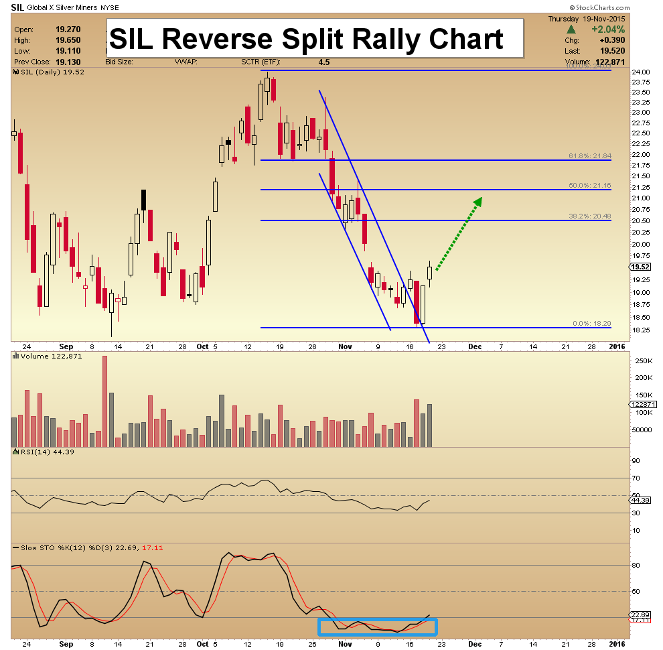Click the 22.69 stochastic axis tag
663x650 pixels.
pyautogui.click(x=640, y=614)
